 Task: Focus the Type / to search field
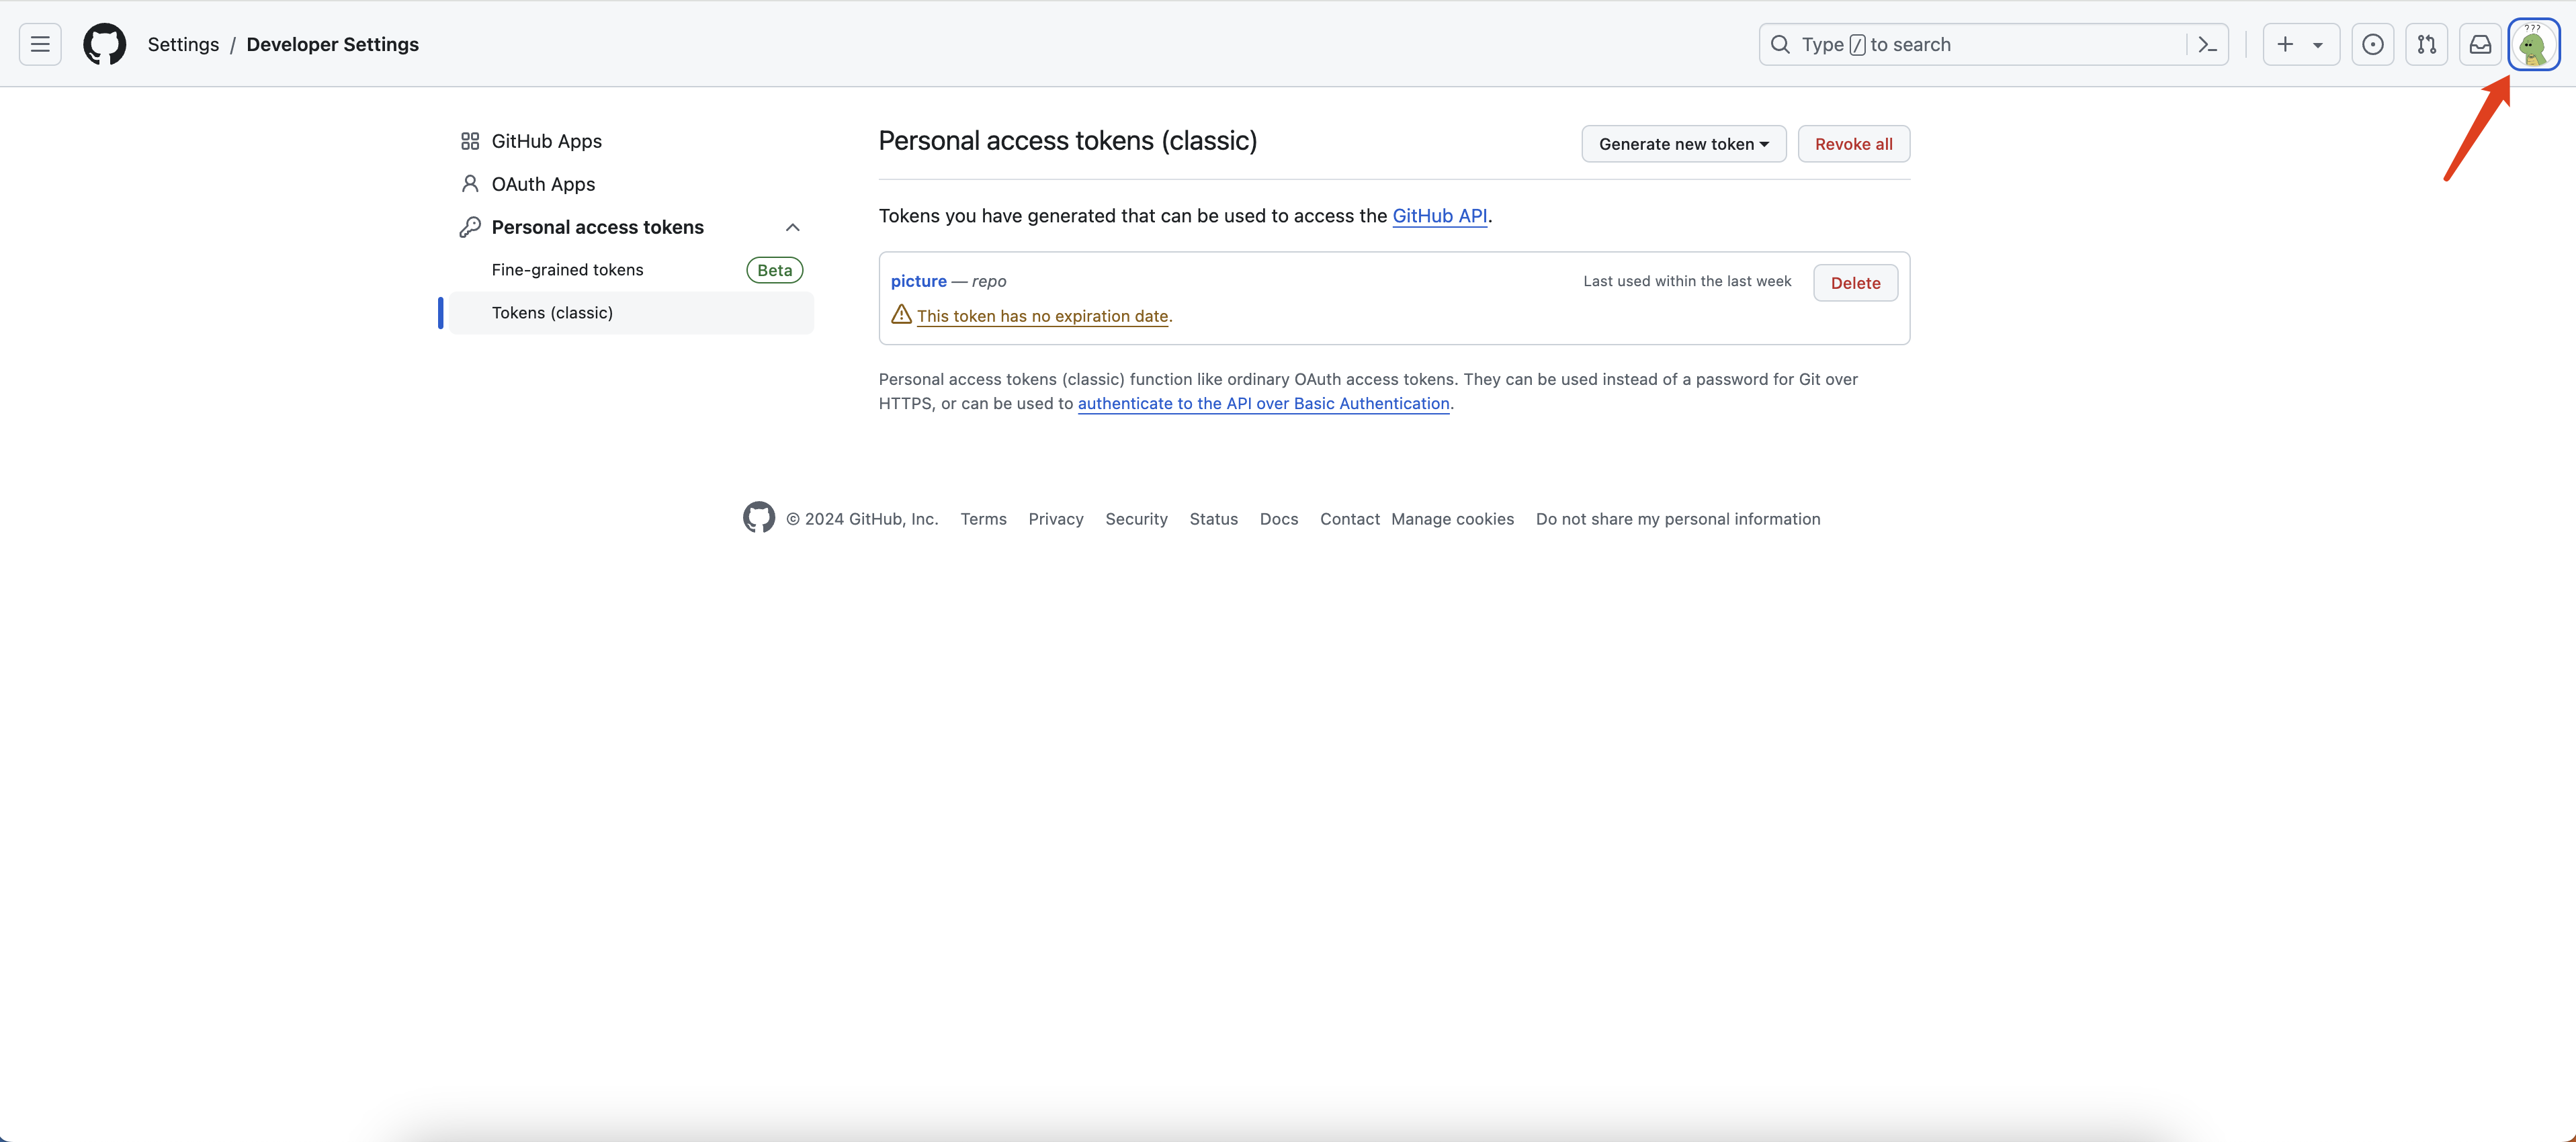tap(1993, 44)
